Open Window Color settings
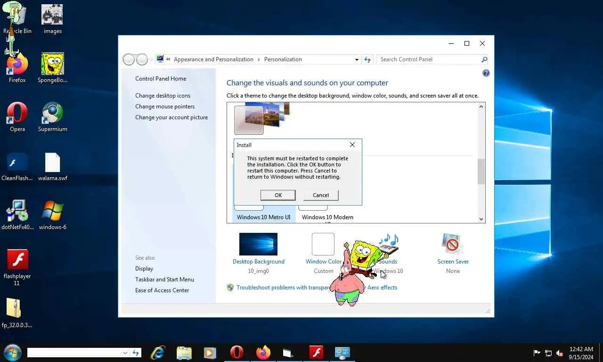This screenshot has width=603, height=362. point(323,254)
